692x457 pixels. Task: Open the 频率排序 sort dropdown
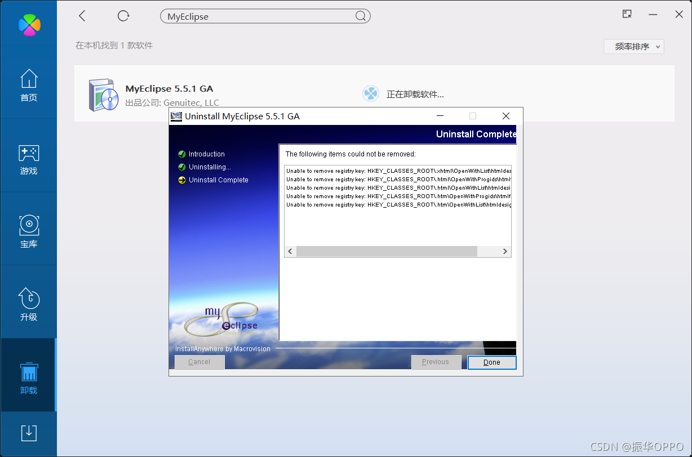pyautogui.click(x=634, y=47)
